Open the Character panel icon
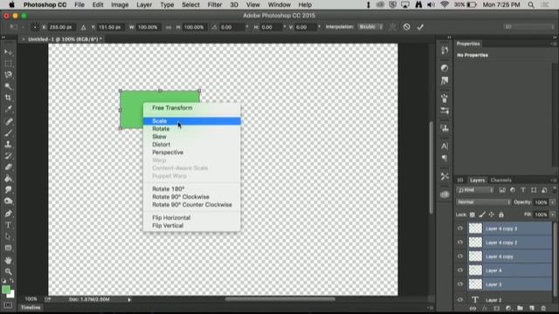The image size is (559, 314). pos(445,146)
